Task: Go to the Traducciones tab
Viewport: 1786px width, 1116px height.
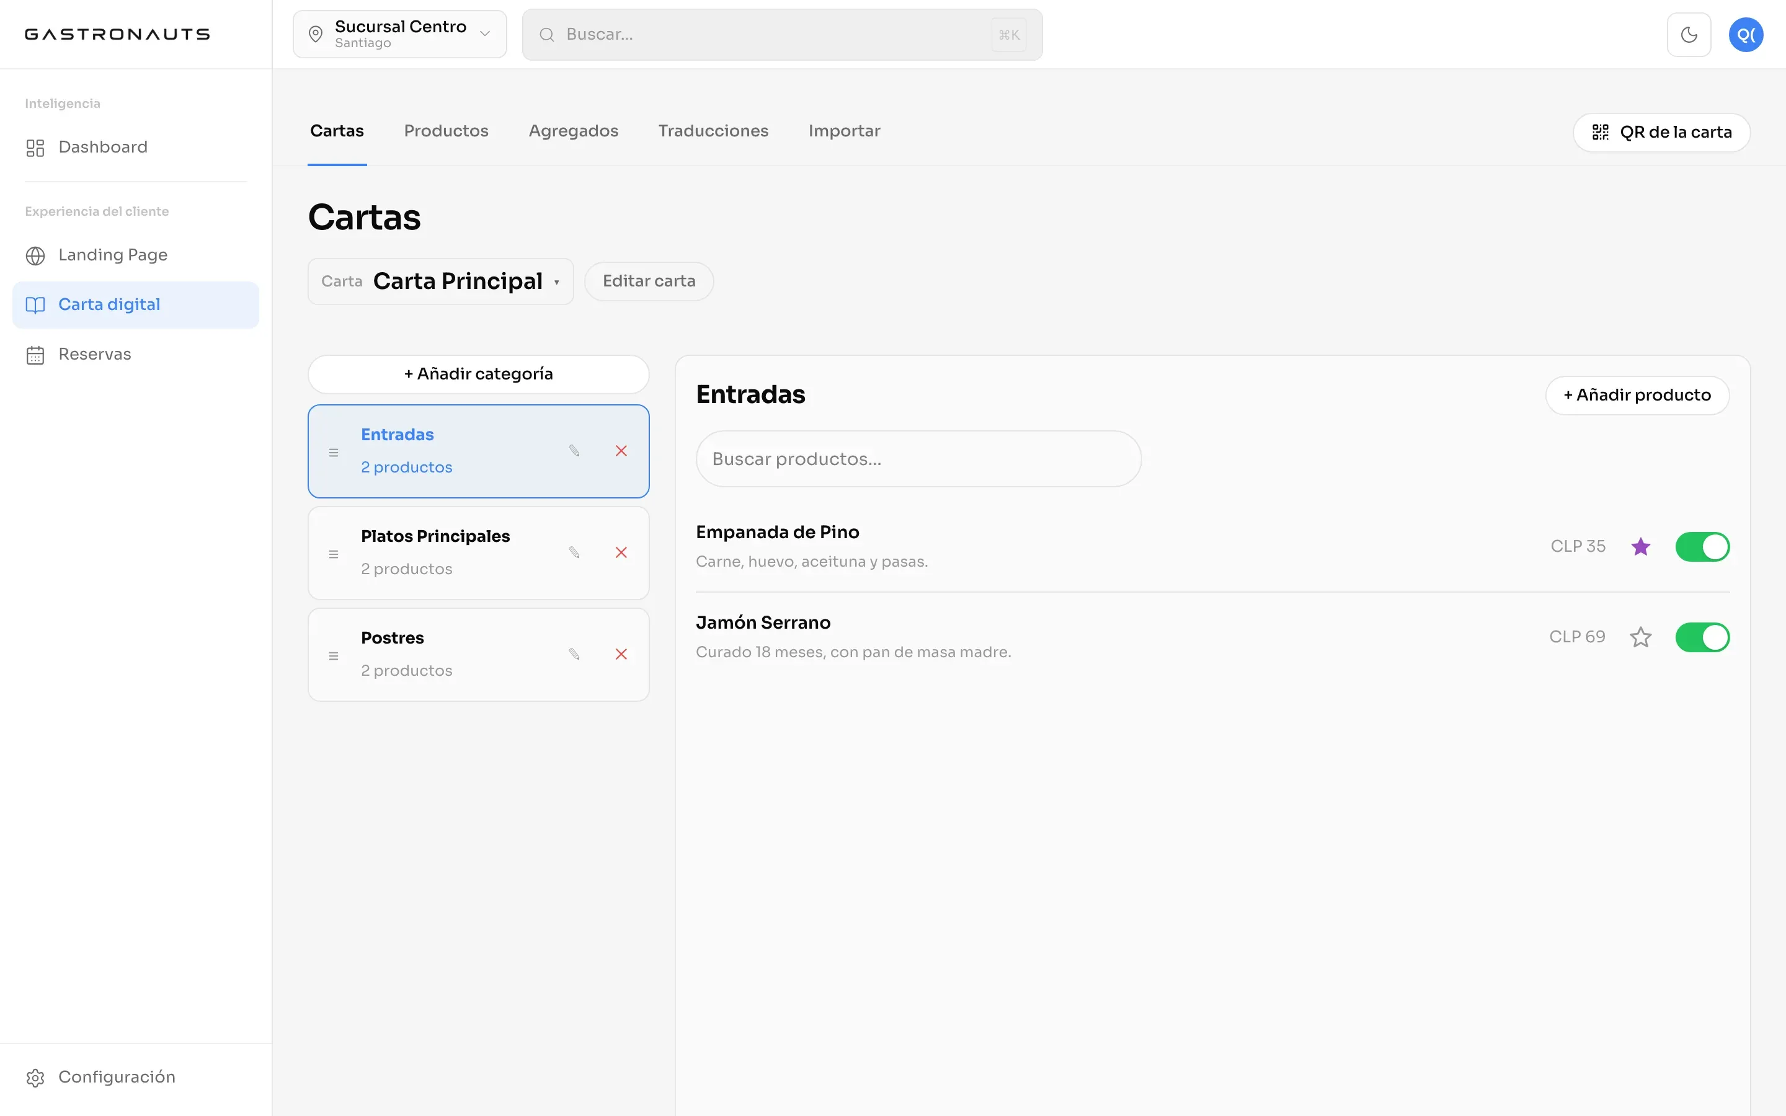Action: (714, 131)
